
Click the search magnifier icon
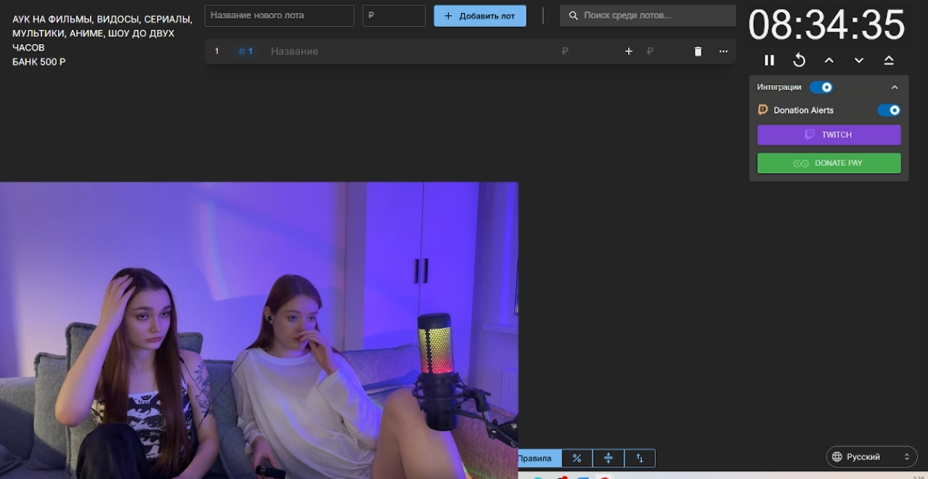[x=574, y=15]
